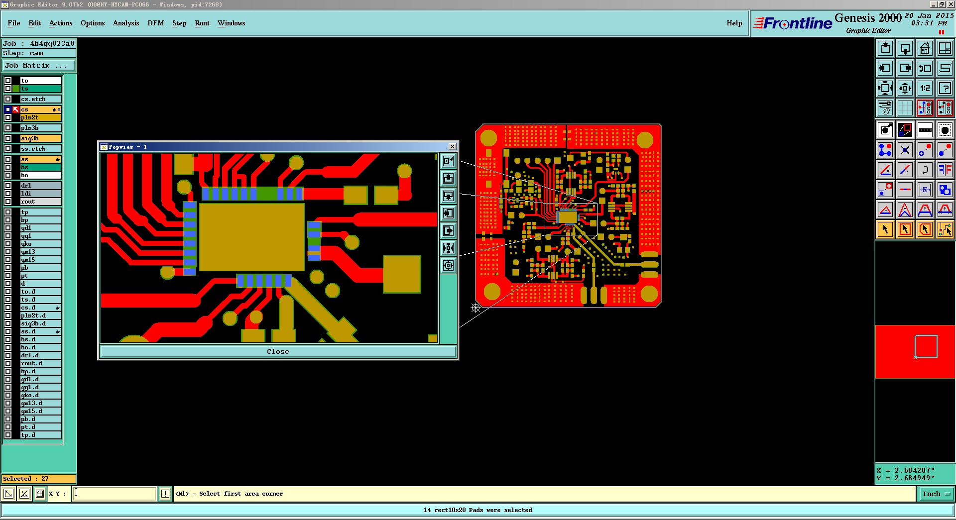Screen dimensions: 956x520
Task: Toggle checkbox for layer to
Action: click(8, 81)
